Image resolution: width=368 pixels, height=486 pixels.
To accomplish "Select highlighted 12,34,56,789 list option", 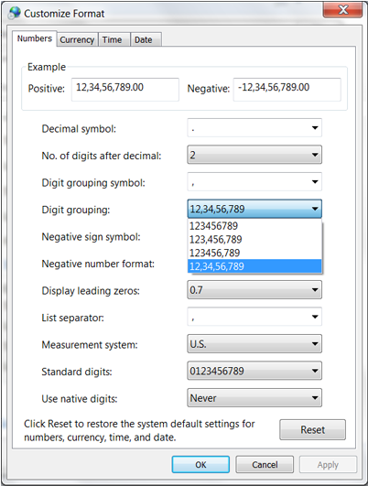I will 254,266.
